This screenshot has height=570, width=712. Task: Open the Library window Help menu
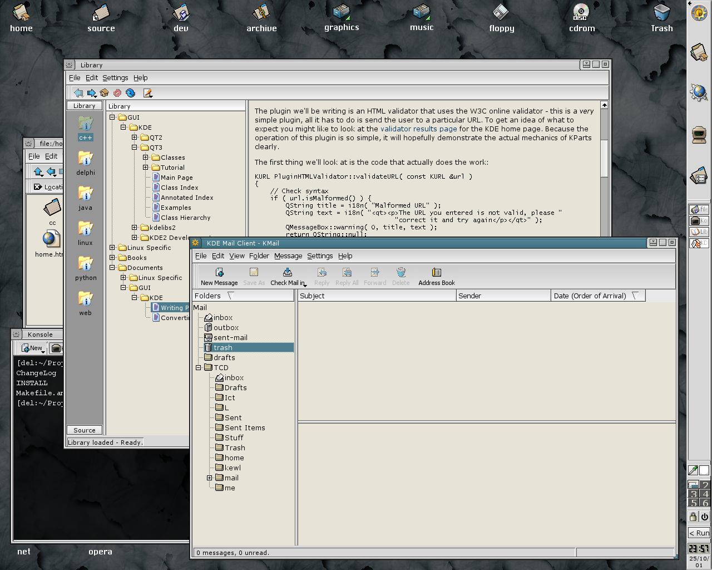(141, 77)
